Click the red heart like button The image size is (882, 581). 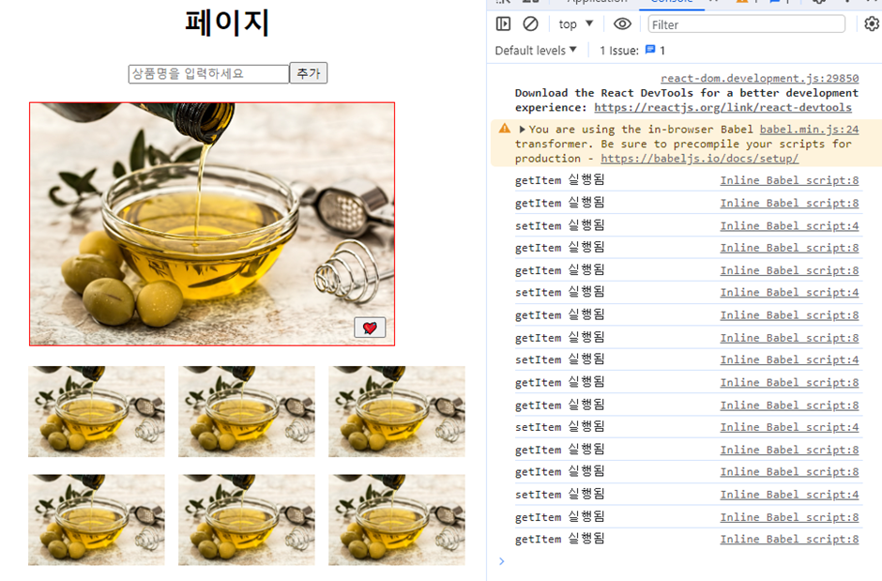[x=370, y=328]
